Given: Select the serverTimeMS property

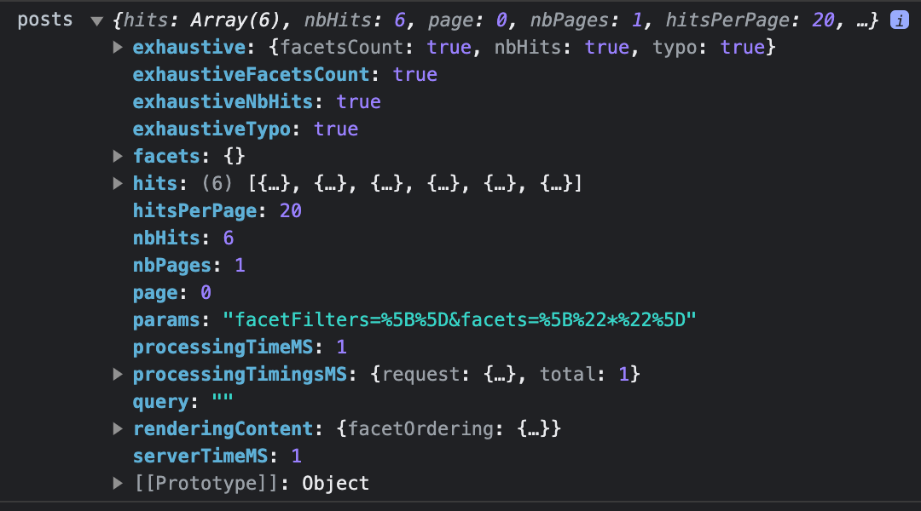Looking at the screenshot, I should pos(200,456).
